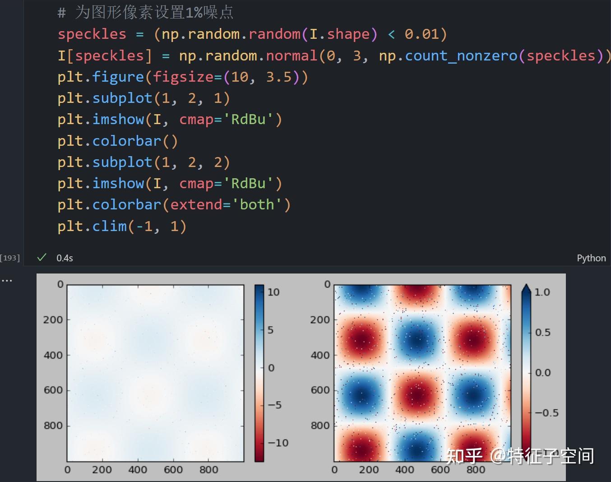Open the Python kernel language selector

coord(591,258)
